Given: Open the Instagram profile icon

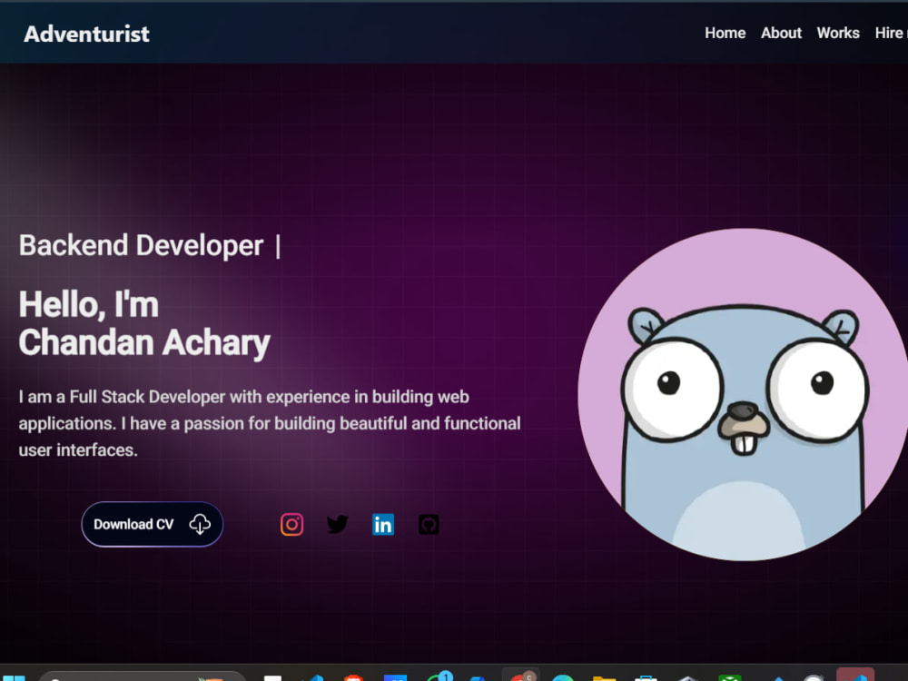Looking at the screenshot, I should [x=291, y=525].
